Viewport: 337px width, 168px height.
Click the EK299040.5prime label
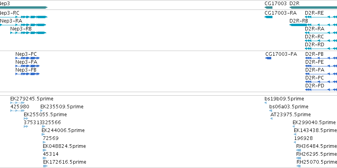(x=314, y=123)
